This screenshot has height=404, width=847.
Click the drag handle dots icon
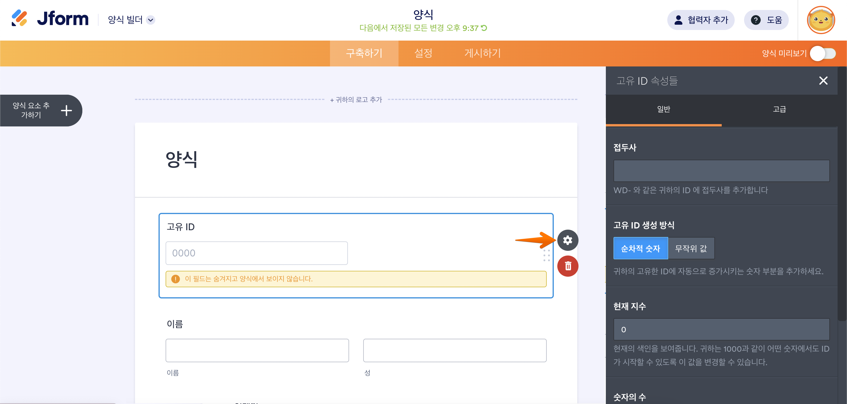point(546,256)
